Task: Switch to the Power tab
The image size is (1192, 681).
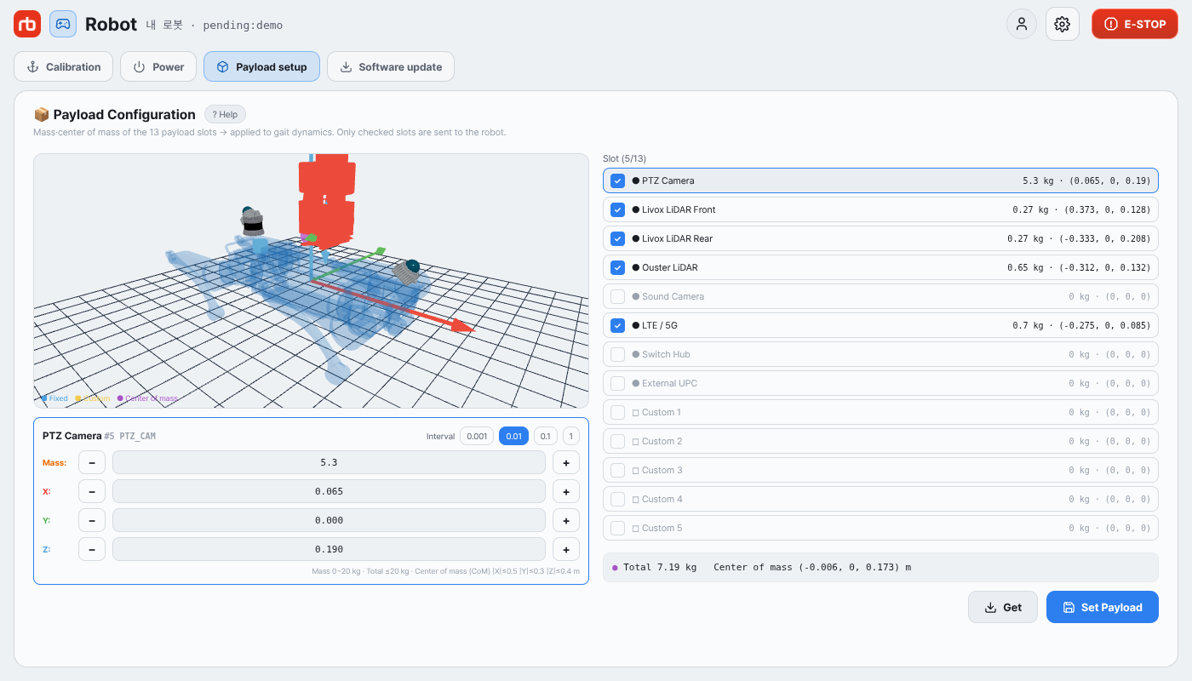Action: click(158, 66)
